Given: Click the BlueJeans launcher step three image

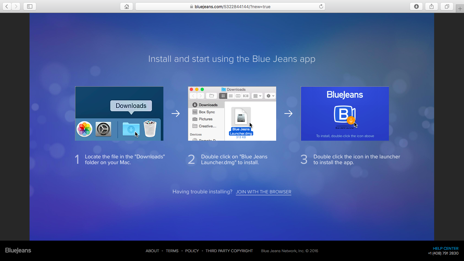Looking at the screenshot, I should 345,114.
